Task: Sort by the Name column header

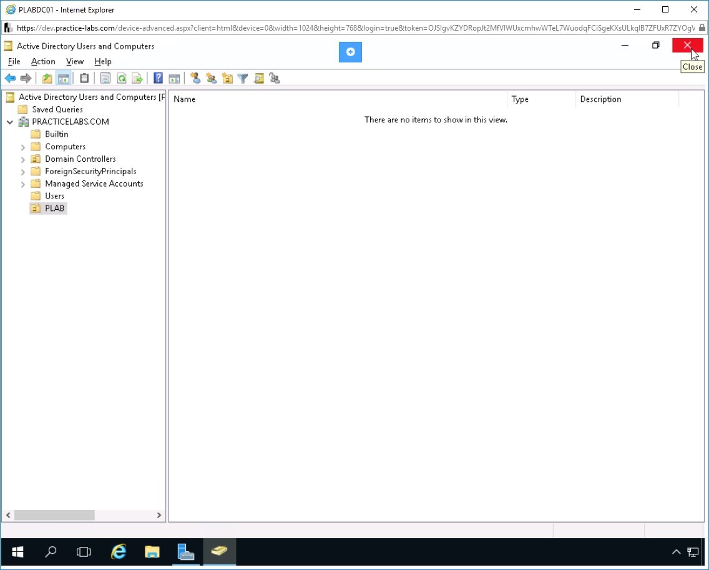Action: tap(338, 99)
